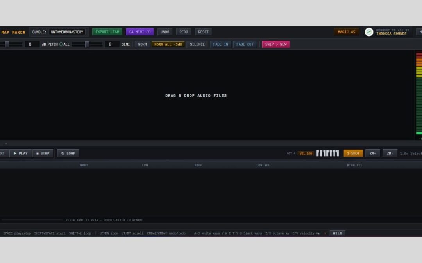Click the NORM ALL -3dB button
This screenshot has height=263, width=422.
pyautogui.click(x=168, y=44)
